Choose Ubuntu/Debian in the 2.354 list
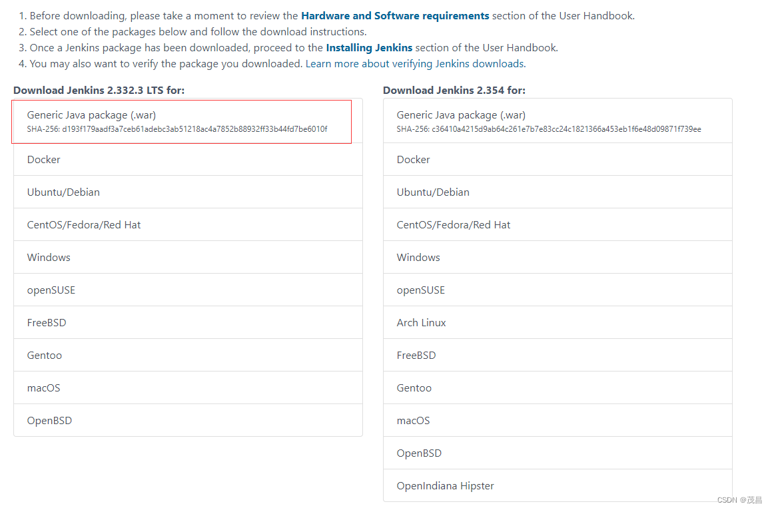 (558, 192)
